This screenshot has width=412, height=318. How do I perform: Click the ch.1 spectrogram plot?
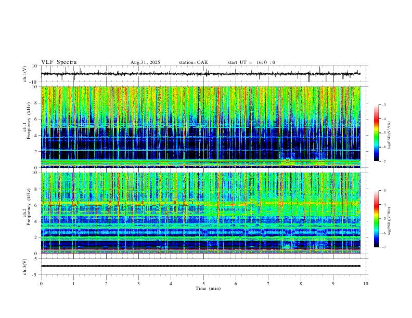coord(201,127)
